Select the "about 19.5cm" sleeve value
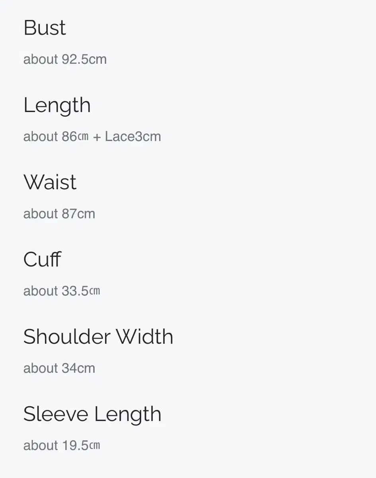Screen dimensions: 376x478 (x=62, y=445)
